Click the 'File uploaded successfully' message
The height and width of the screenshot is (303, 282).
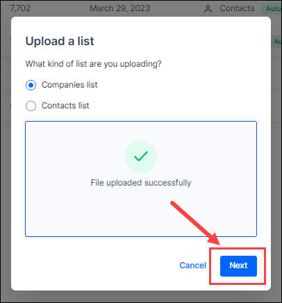[141, 183]
